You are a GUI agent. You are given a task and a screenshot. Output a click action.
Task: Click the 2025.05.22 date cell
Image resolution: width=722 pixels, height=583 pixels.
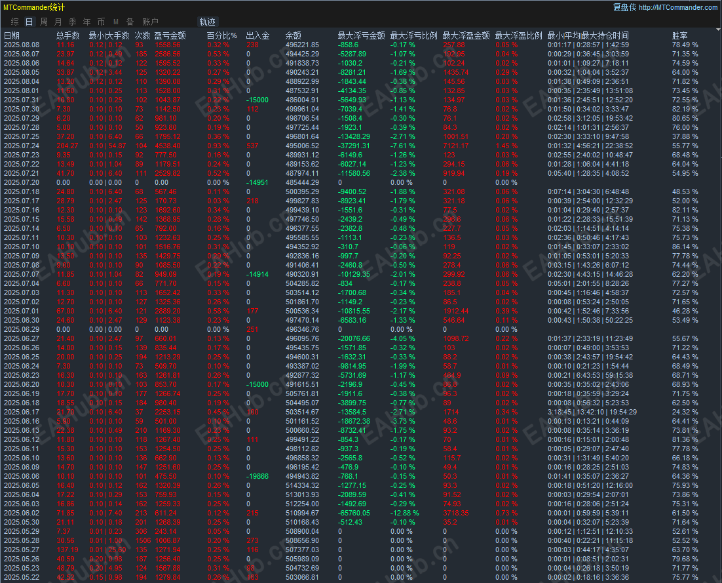(22, 578)
